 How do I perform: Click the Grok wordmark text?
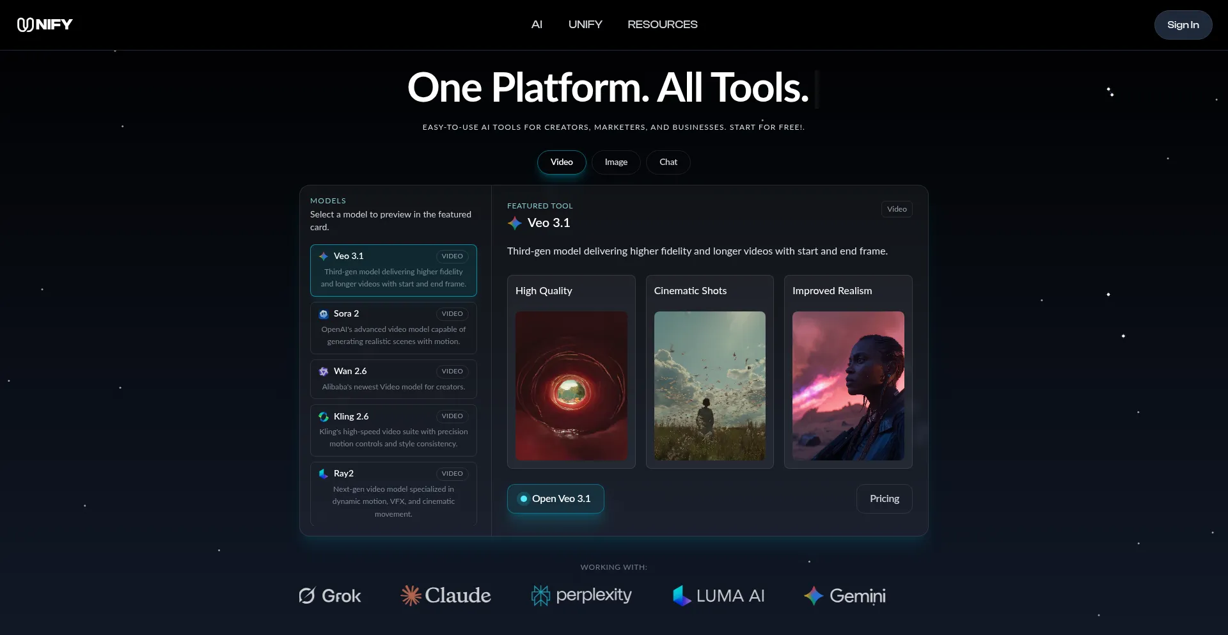[x=342, y=596]
